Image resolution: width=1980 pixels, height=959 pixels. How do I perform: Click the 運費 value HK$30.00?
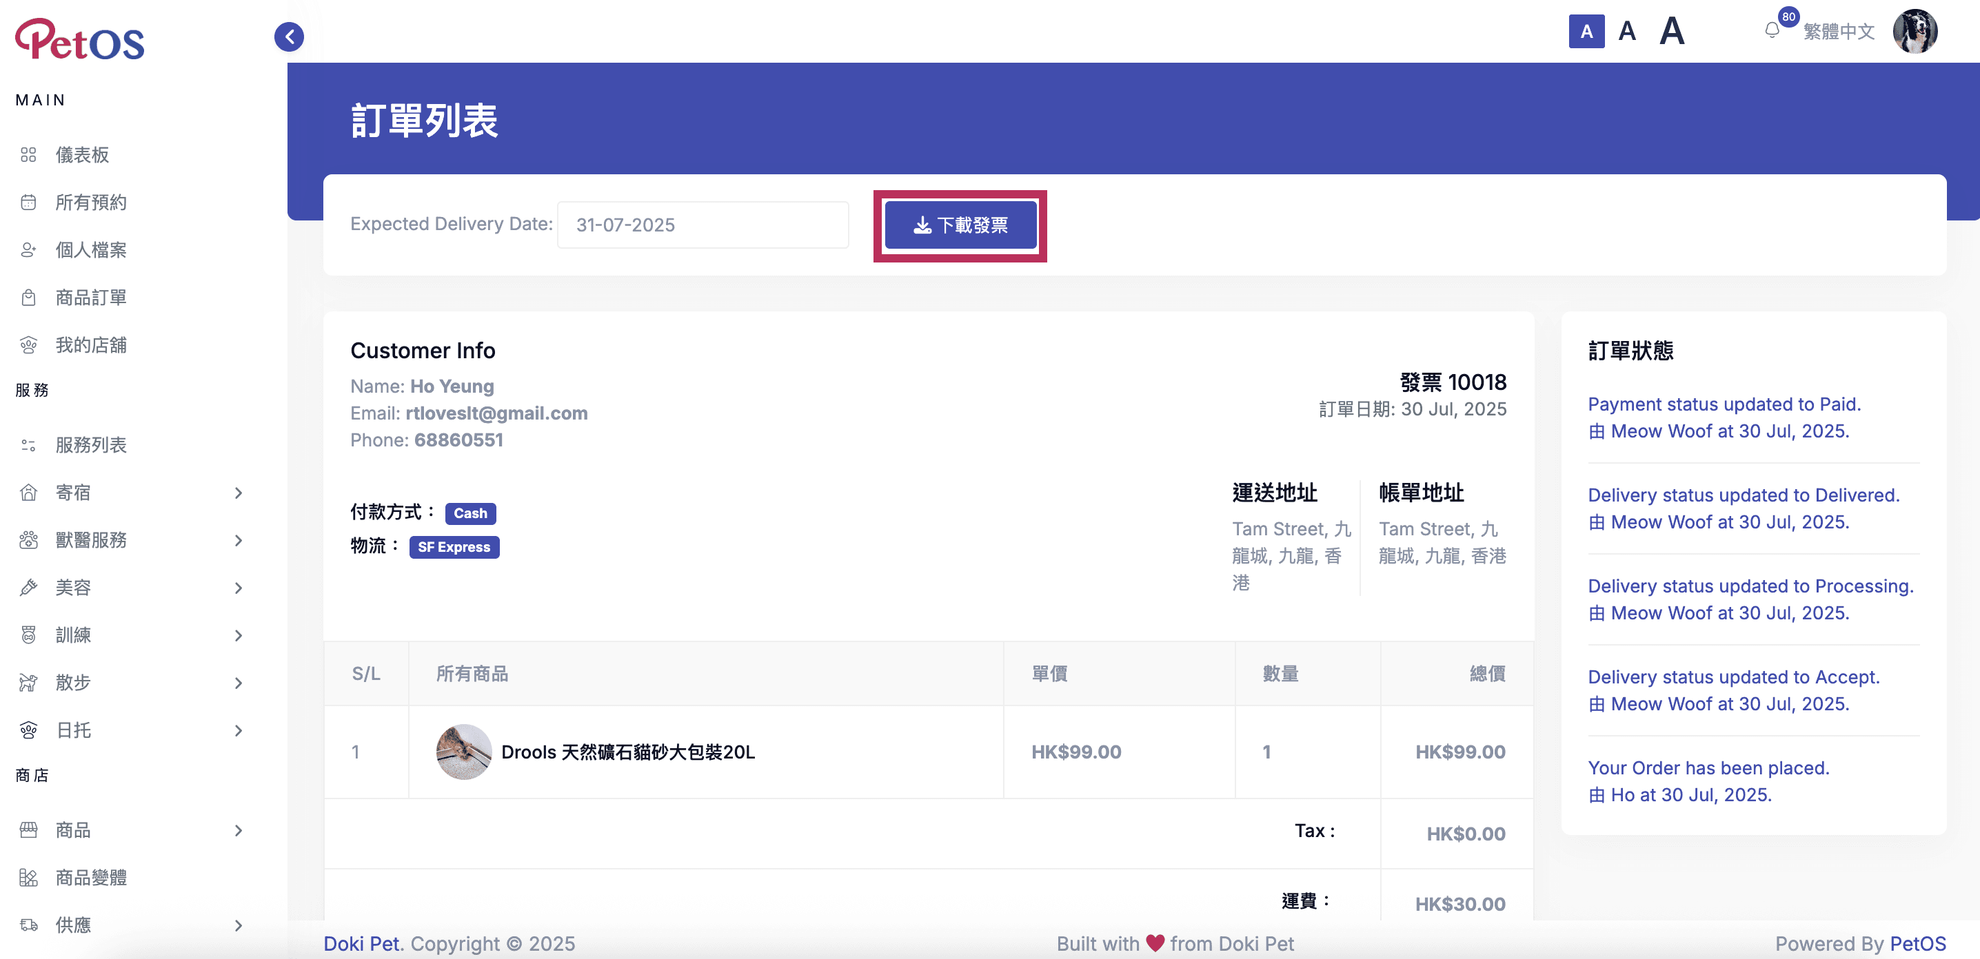pyautogui.click(x=1459, y=904)
